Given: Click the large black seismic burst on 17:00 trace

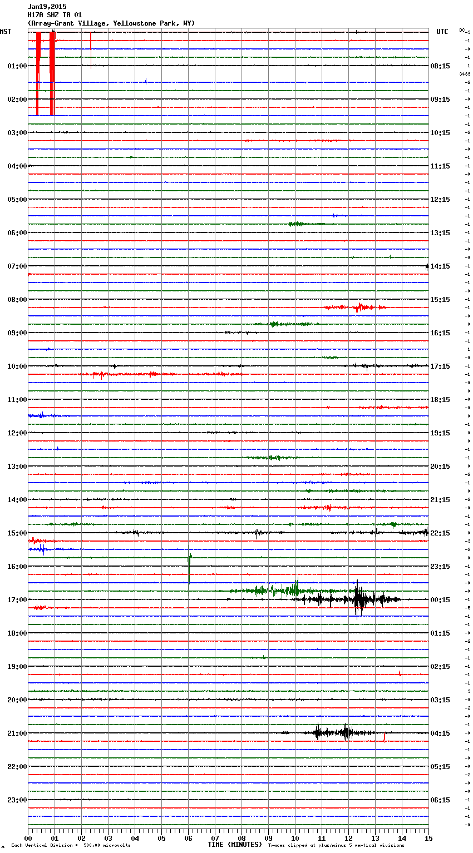Looking at the screenshot, I should point(358,599).
